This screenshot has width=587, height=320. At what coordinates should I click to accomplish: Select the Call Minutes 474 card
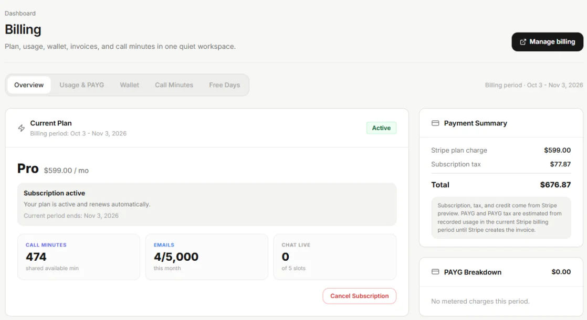[x=79, y=257]
